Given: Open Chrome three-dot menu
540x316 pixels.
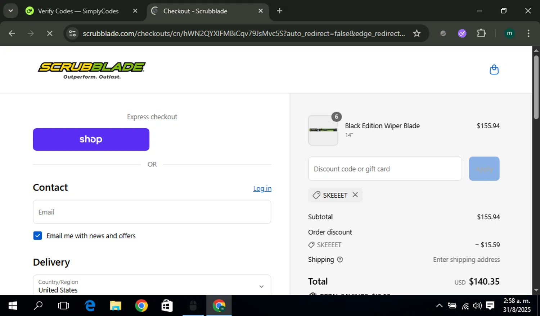Looking at the screenshot, I should (x=528, y=33).
